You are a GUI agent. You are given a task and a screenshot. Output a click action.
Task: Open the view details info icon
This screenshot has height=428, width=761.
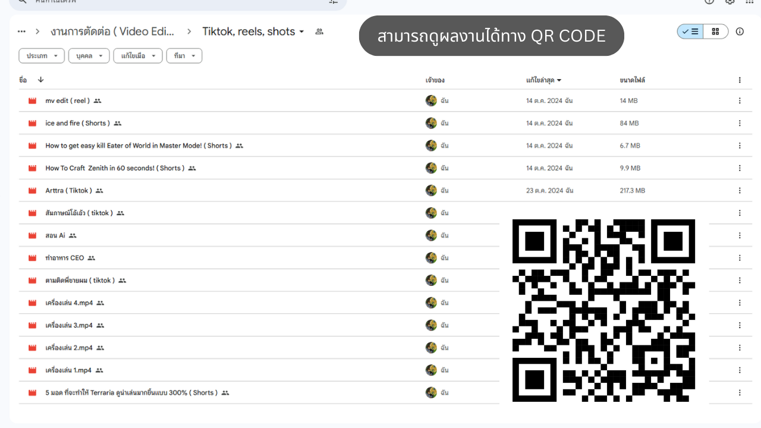point(740,32)
